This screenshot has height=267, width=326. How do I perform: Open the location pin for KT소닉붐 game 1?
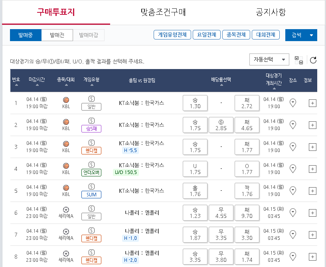(293, 103)
